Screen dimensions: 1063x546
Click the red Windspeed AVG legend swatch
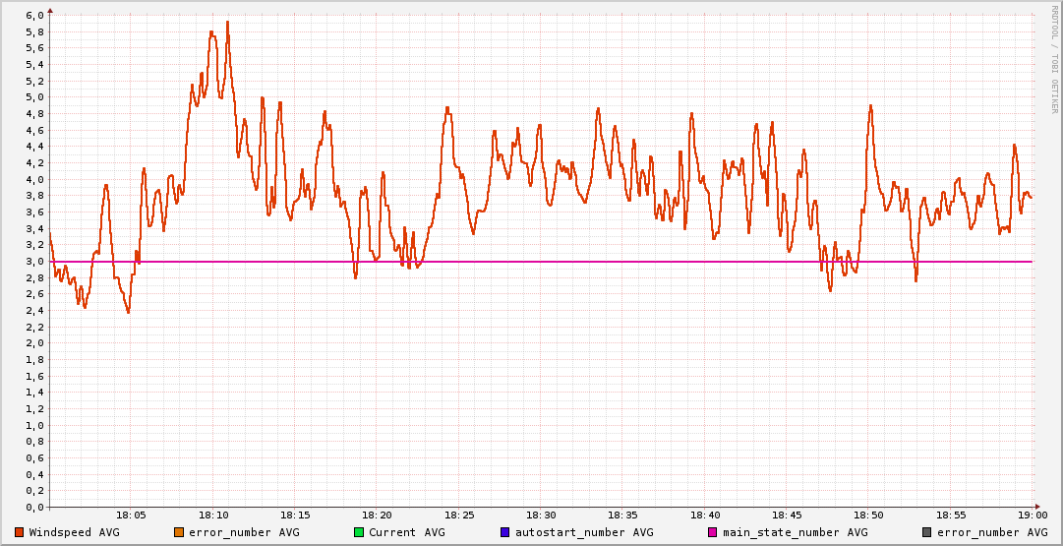tap(19, 532)
